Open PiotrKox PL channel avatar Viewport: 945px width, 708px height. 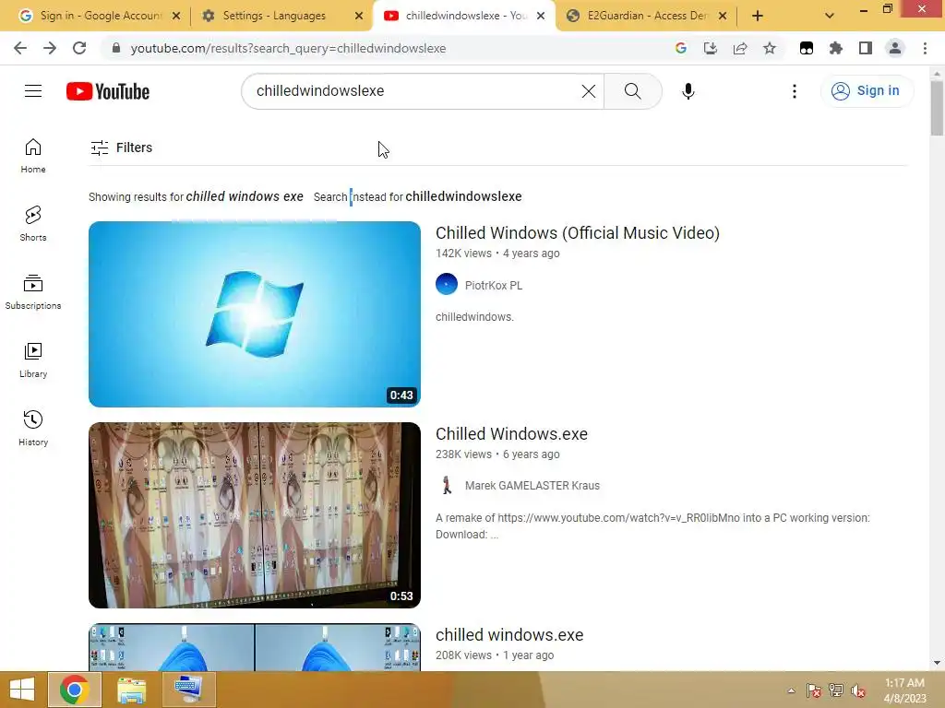pyautogui.click(x=447, y=284)
